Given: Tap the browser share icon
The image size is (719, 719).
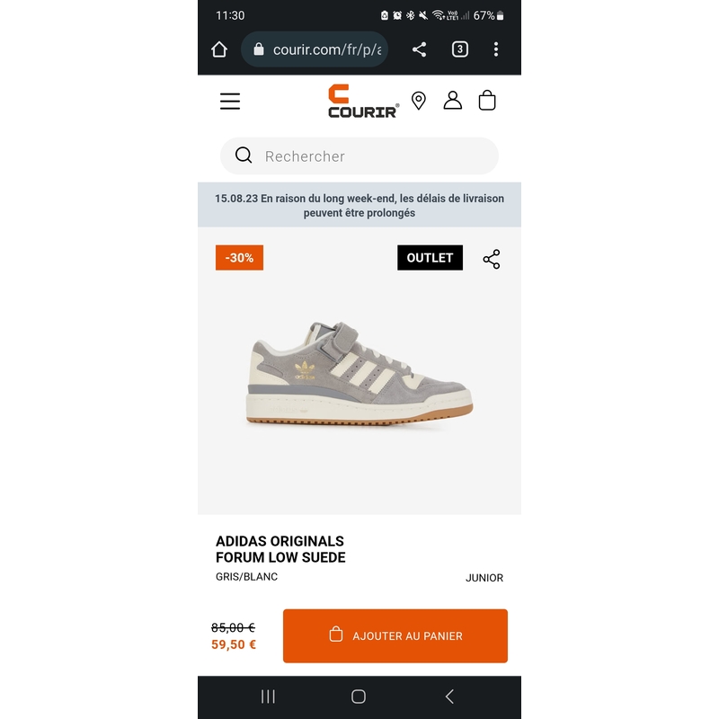Looking at the screenshot, I should point(419,49).
